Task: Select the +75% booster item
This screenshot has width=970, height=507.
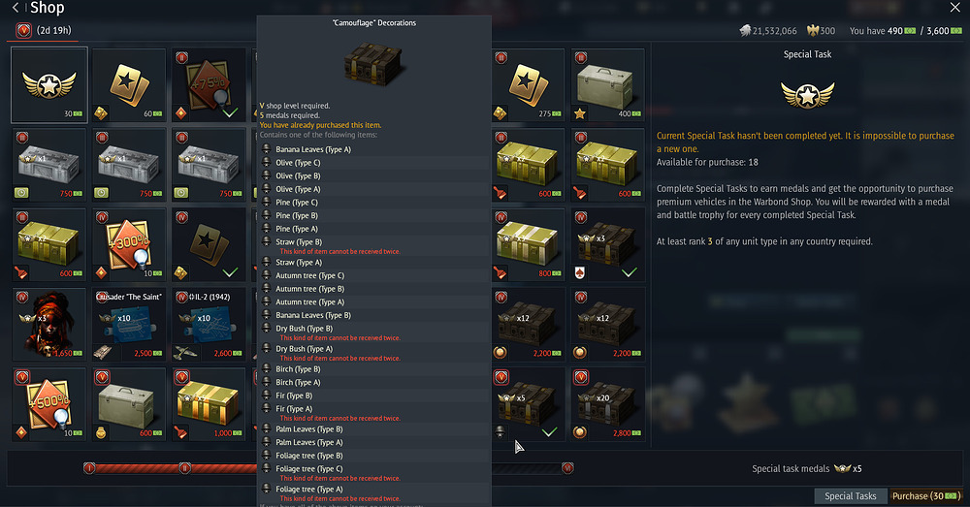Action: pyautogui.click(x=209, y=84)
